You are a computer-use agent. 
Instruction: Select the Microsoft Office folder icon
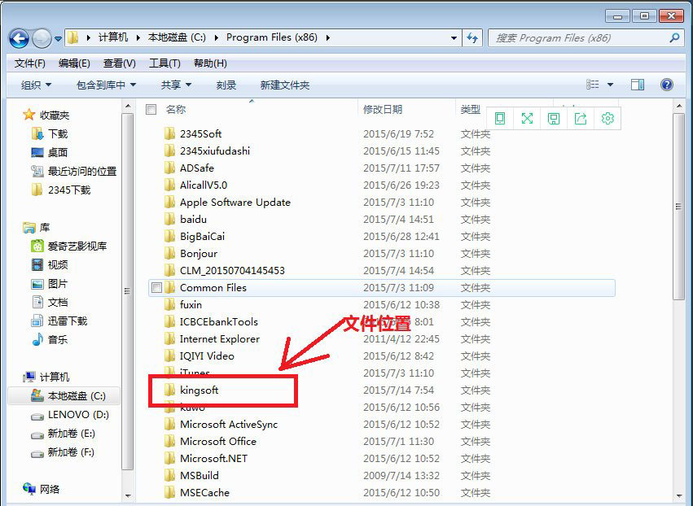click(169, 441)
